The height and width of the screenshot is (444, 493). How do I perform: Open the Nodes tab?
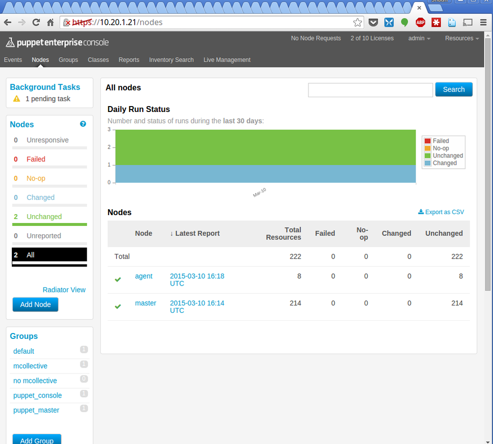tap(40, 60)
